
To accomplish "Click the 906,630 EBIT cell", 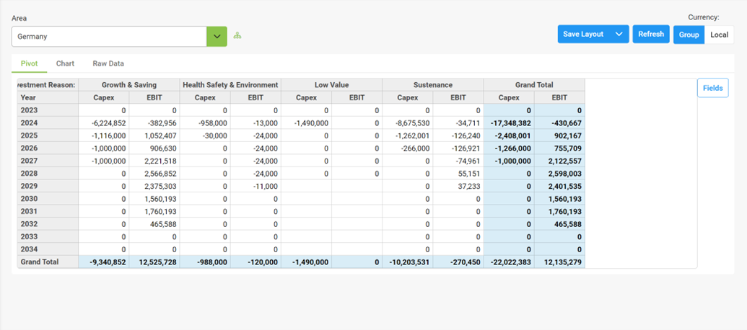I will pyautogui.click(x=154, y=148).
